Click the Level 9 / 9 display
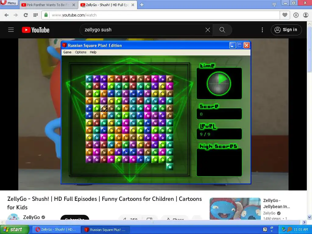 coord(219,134)
